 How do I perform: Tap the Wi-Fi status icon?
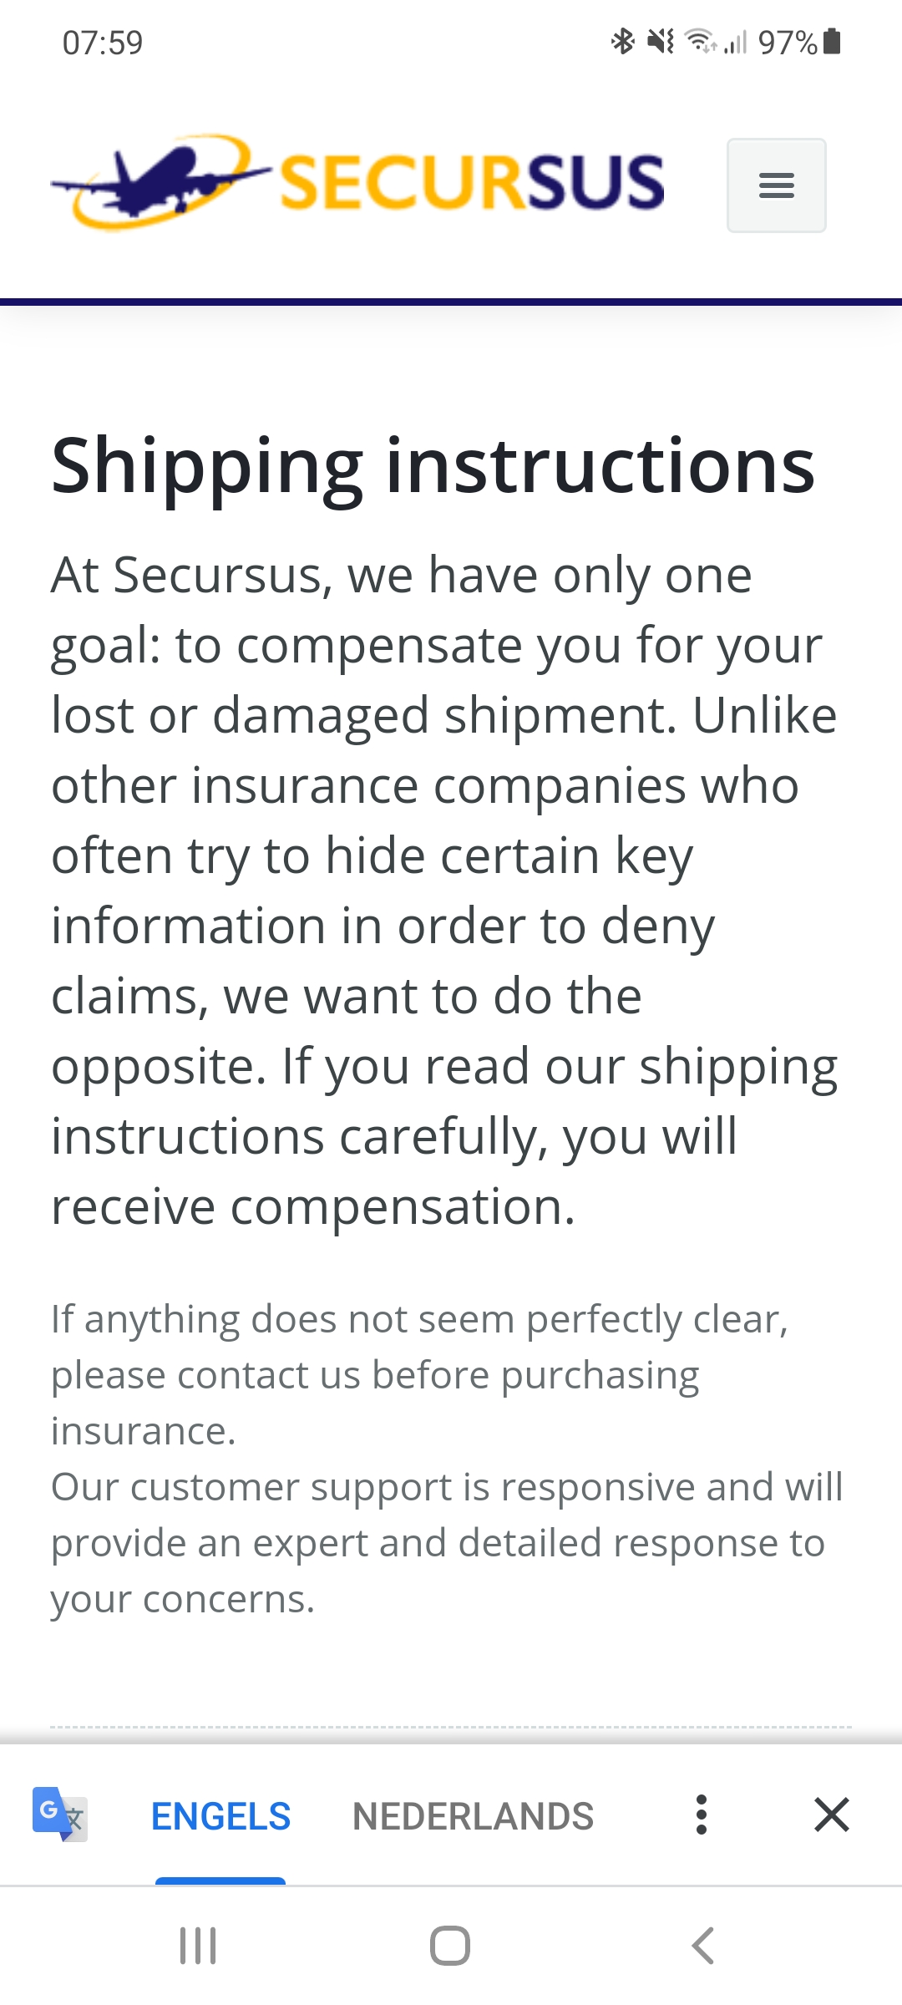click(699, 41)
